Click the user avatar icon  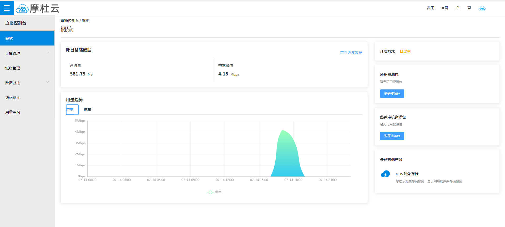point(482,8)
